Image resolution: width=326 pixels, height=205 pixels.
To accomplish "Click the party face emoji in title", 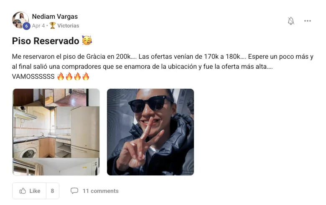I will coord(87,40).
